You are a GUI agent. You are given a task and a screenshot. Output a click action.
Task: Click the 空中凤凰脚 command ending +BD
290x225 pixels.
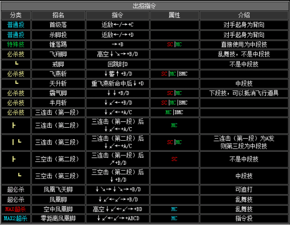click(x=117, y=209)
